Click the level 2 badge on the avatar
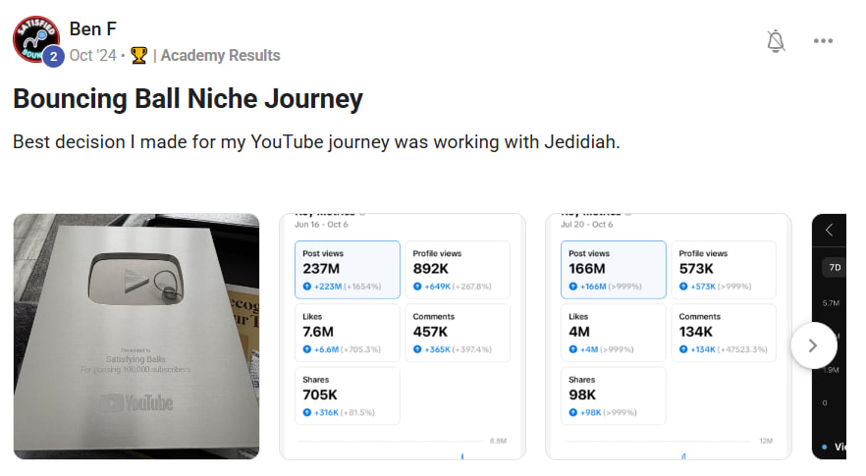 53,56
